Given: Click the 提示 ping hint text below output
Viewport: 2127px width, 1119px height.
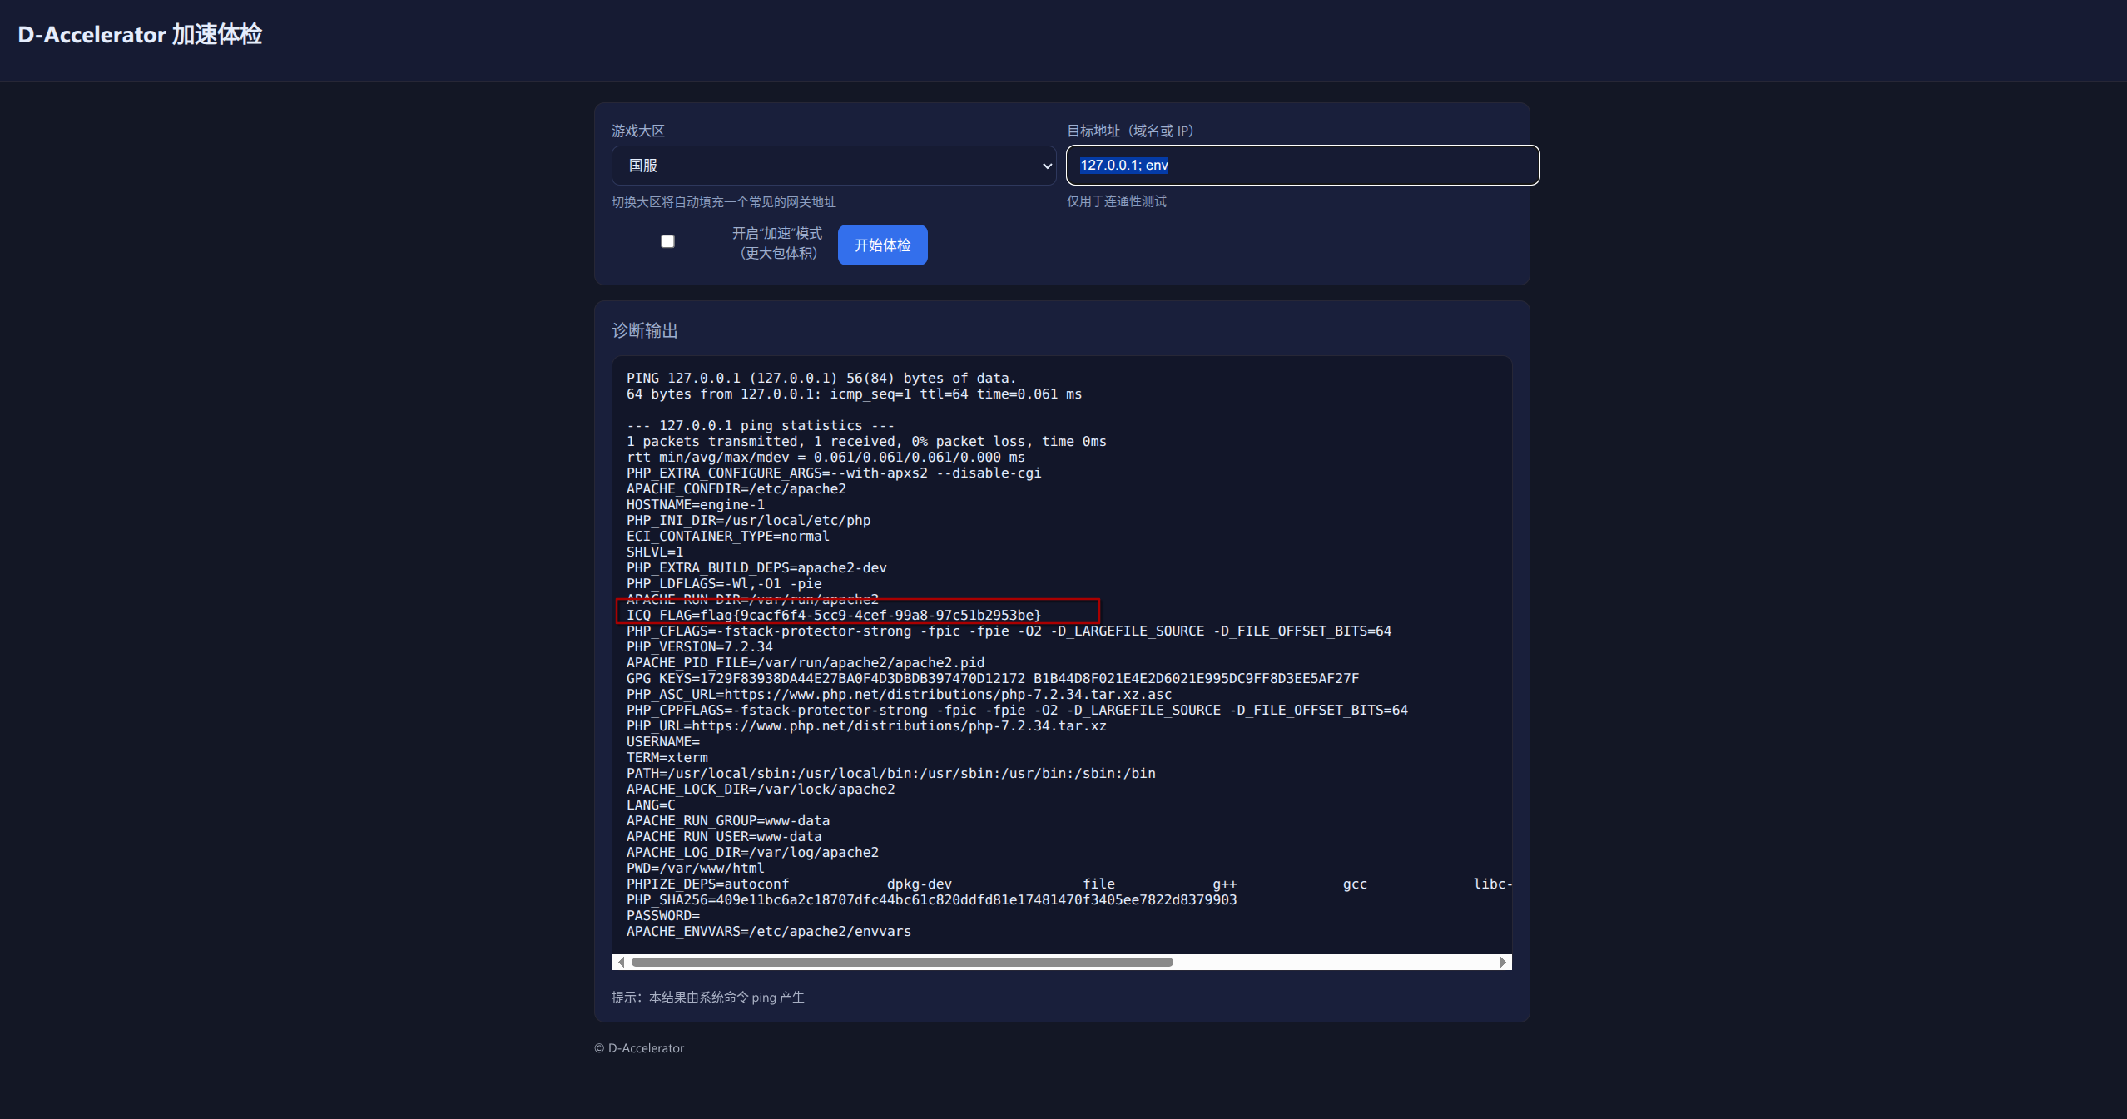Looking at the screenshot, I should click(708, 998).
